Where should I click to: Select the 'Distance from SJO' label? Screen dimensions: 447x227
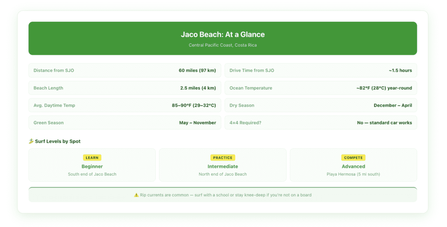[54, 70]
